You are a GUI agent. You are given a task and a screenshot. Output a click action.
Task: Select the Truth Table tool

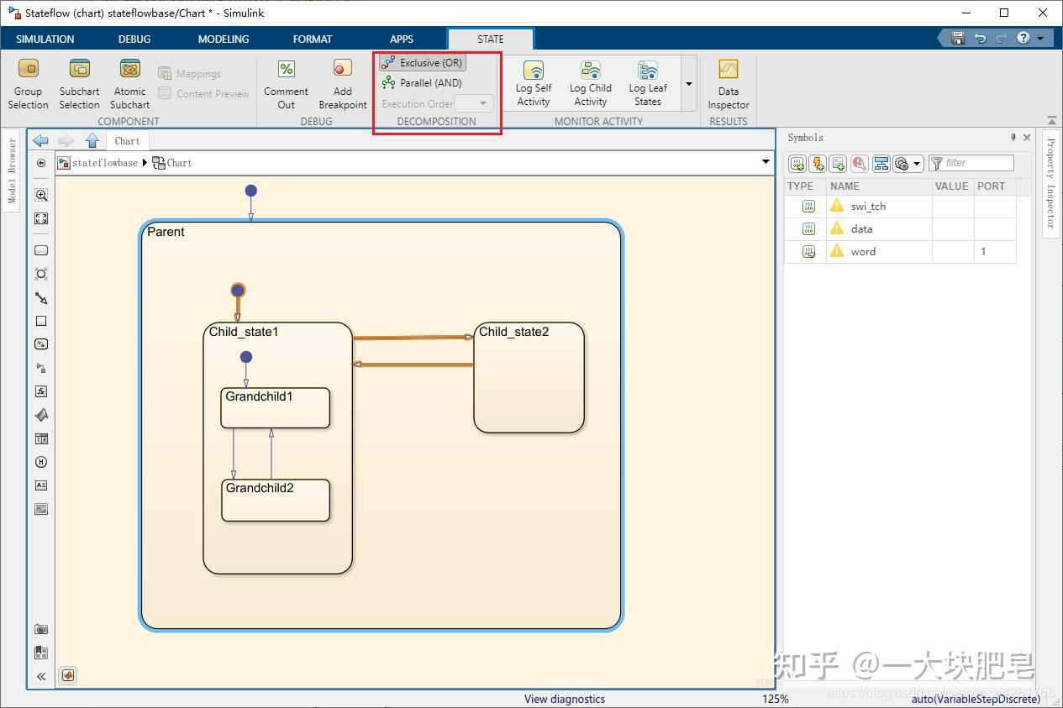pos(41,438)
